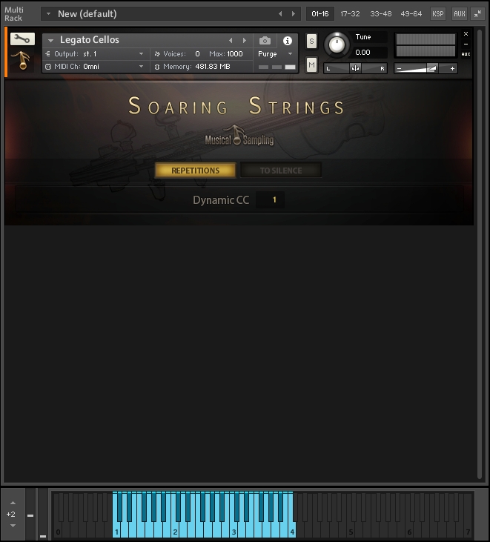The image size is (490, 542).
Task: Click the output routing icon
Action: coord(48,54)
